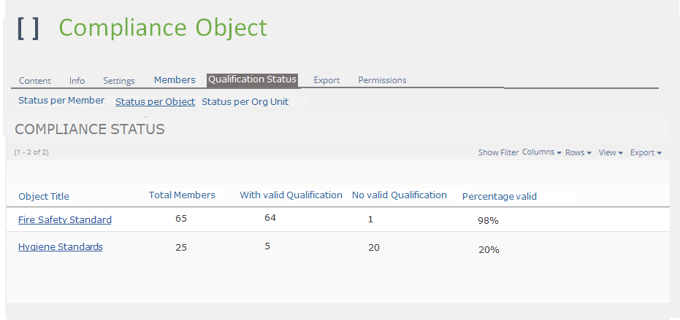
Task: Open the Content tab
Action: coord(35,80)
